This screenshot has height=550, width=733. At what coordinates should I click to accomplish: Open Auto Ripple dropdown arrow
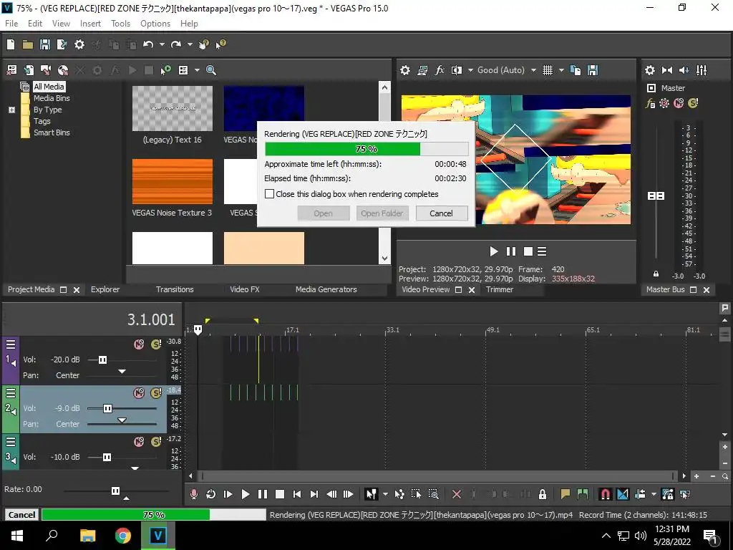coord(654,494)
